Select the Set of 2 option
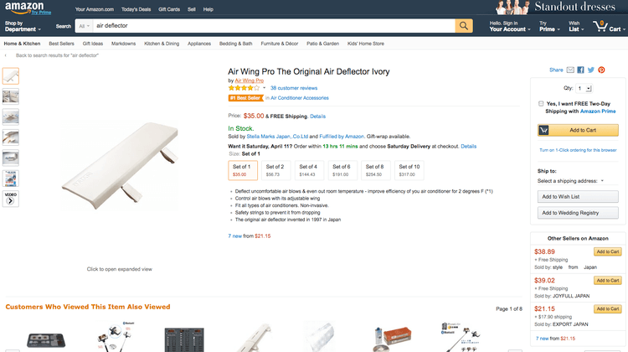This screenshot has width=628, height=352. coord(273,170)
